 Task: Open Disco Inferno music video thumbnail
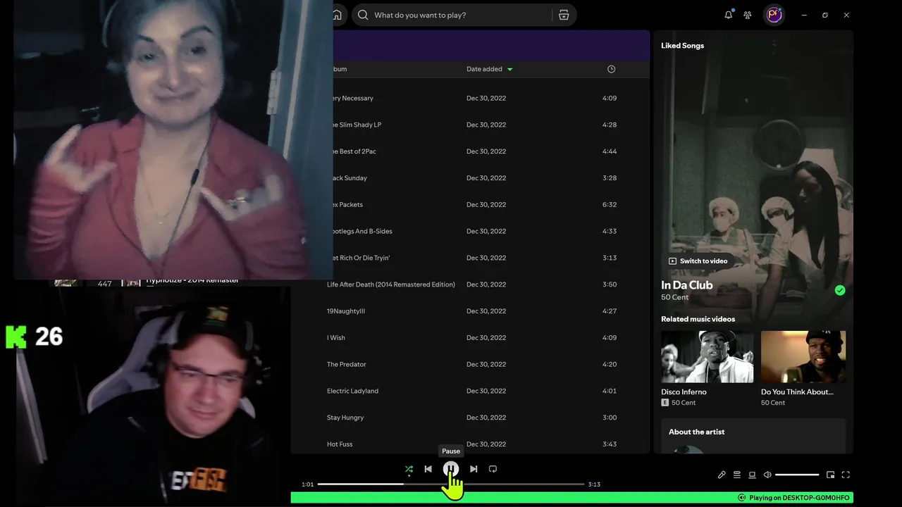pyautogui.click(x=707, y=357)
